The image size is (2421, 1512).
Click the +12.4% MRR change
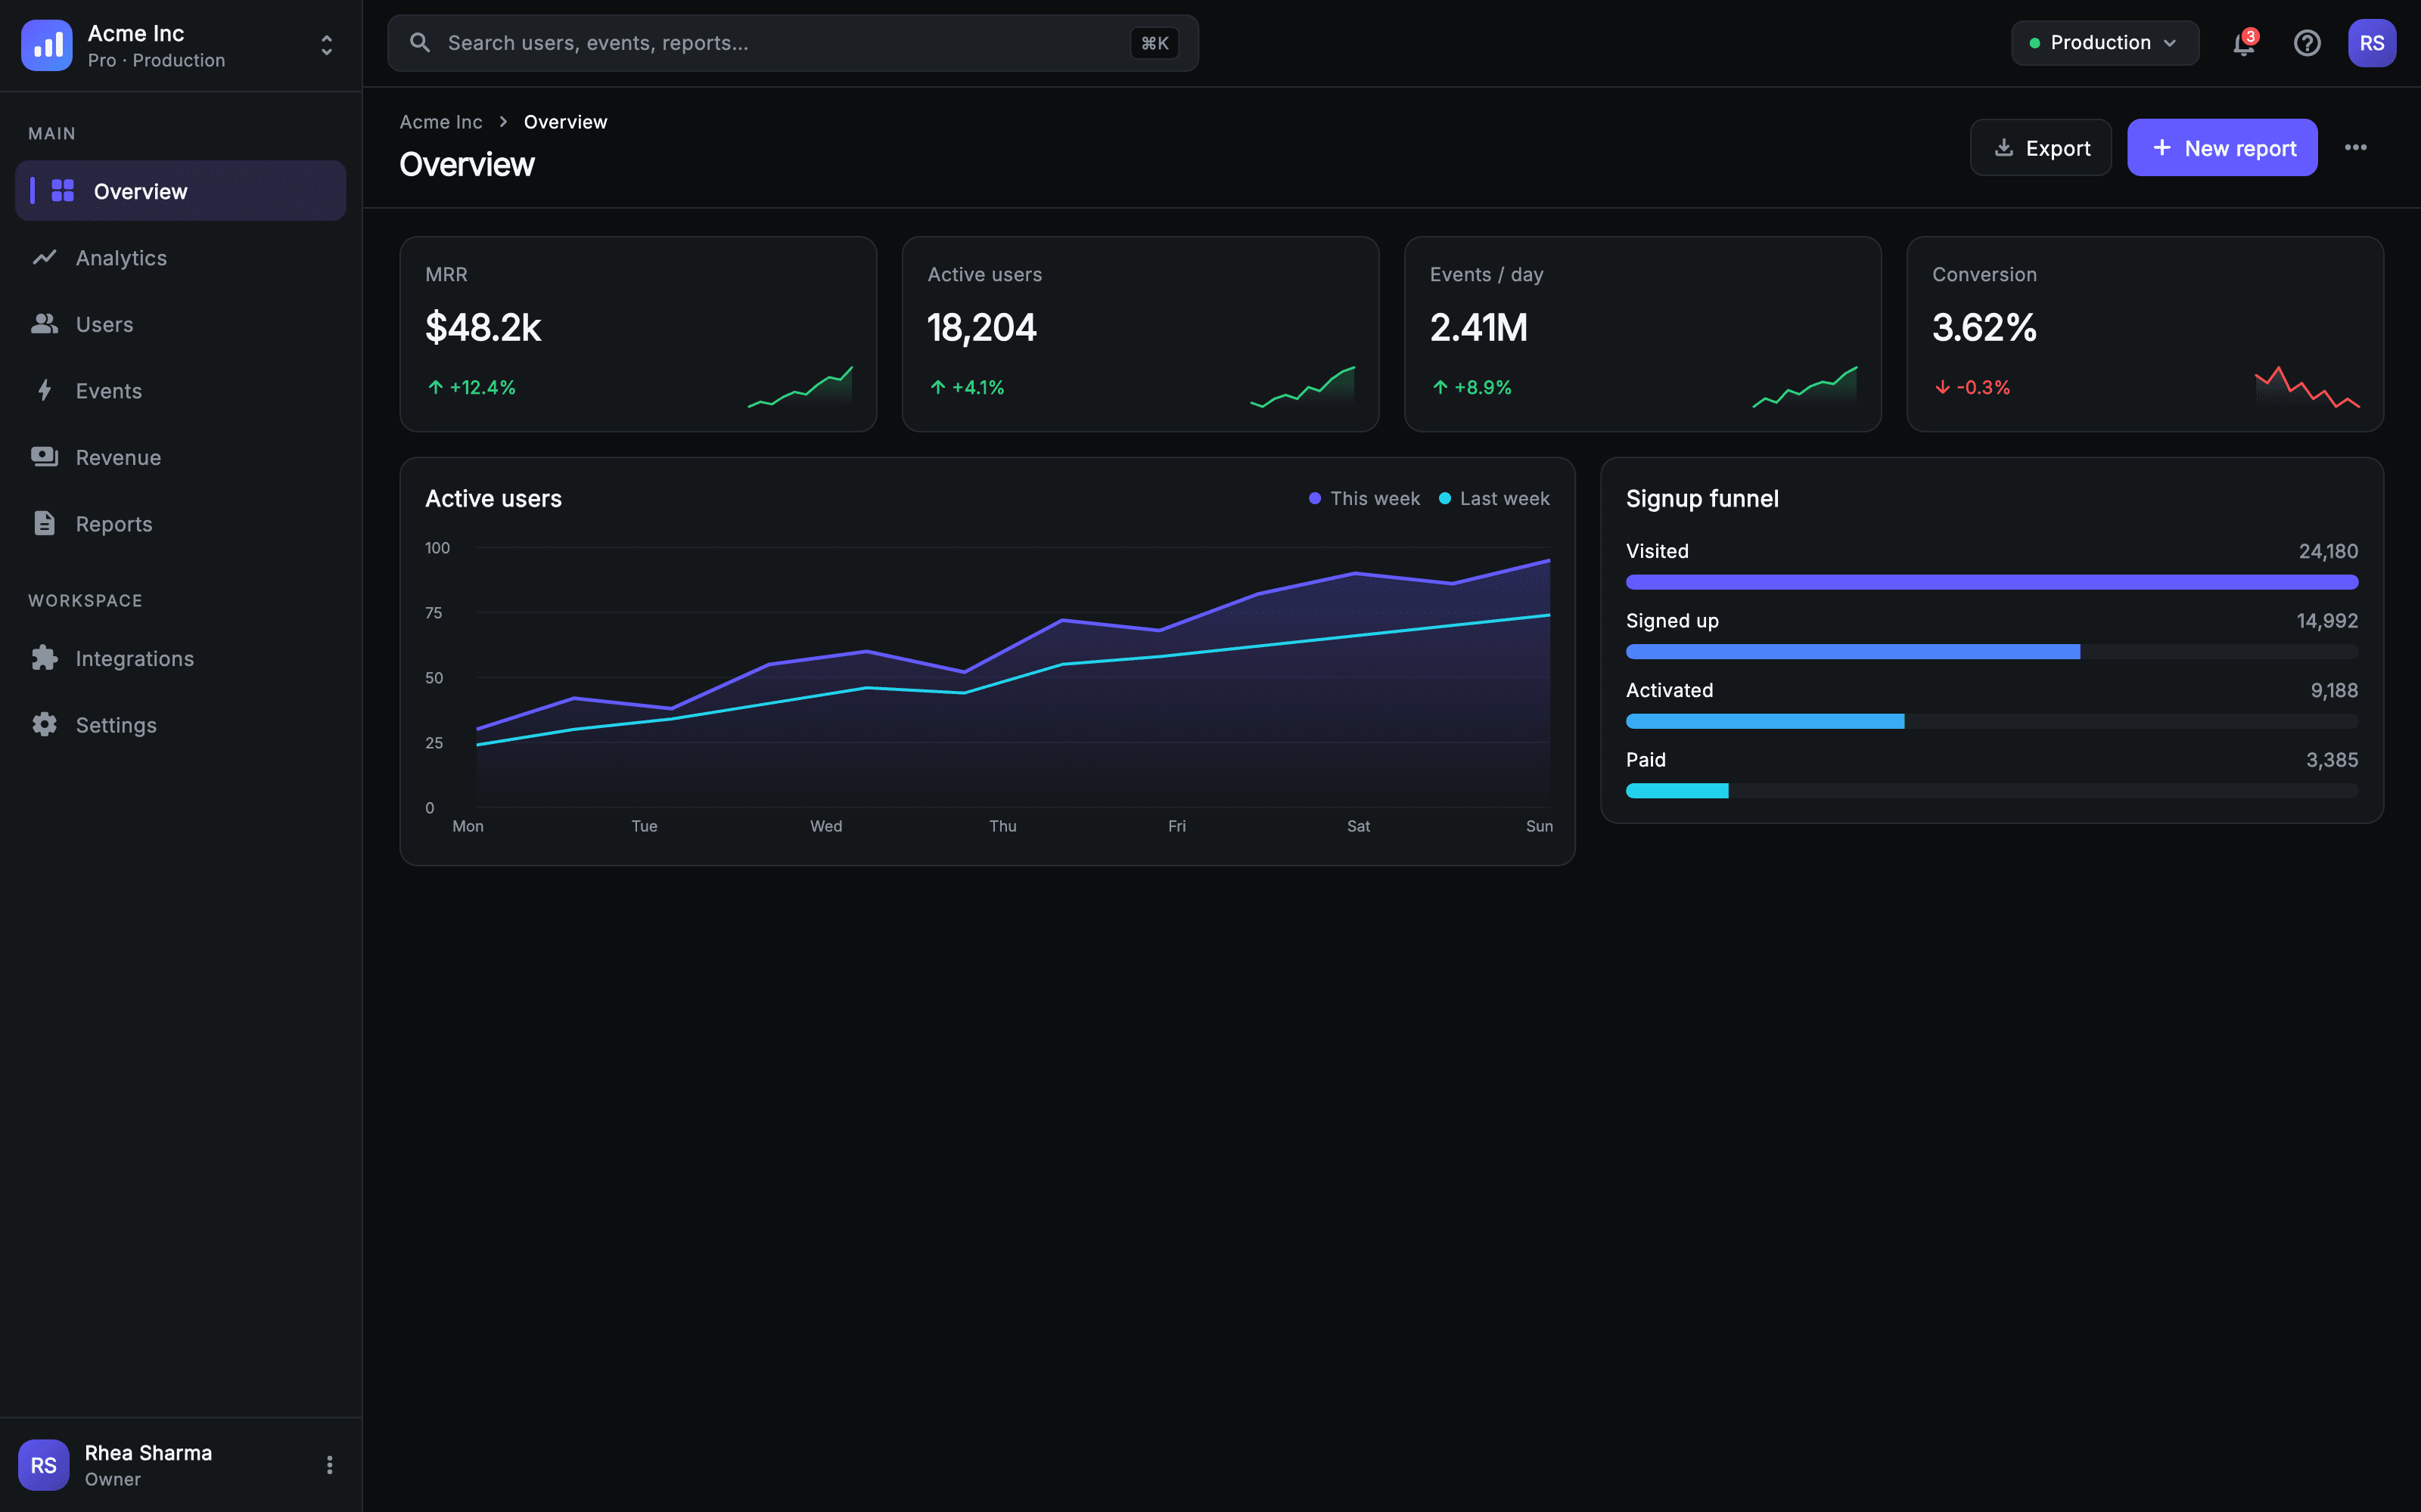coord(471,387)
